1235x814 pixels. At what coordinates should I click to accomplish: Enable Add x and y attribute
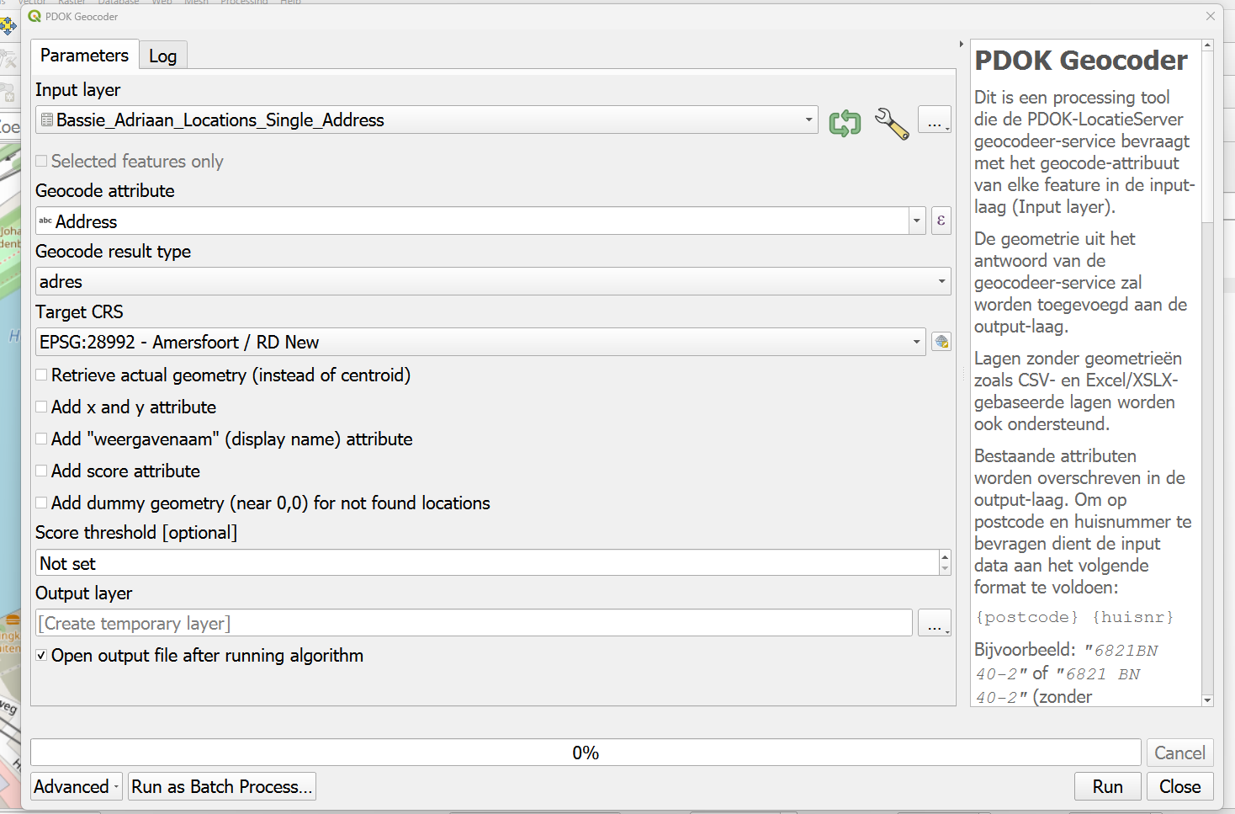(41, 407)
